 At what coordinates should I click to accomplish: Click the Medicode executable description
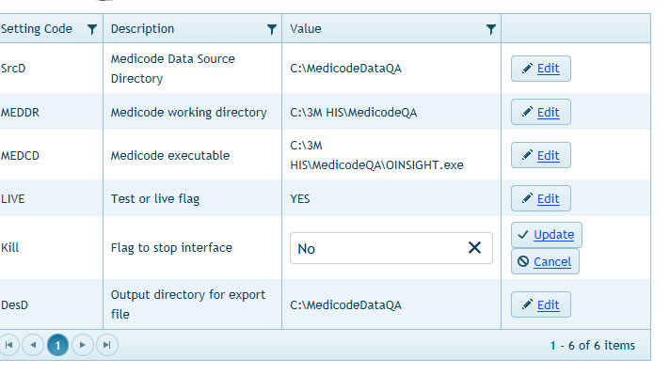coord(170,155)
